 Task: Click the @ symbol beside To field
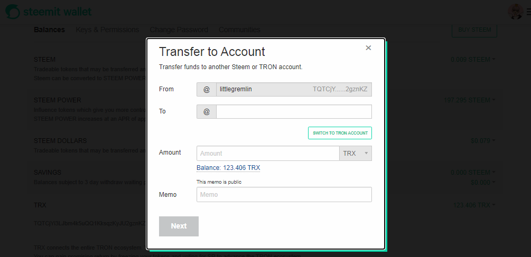(x=207, y=111)
